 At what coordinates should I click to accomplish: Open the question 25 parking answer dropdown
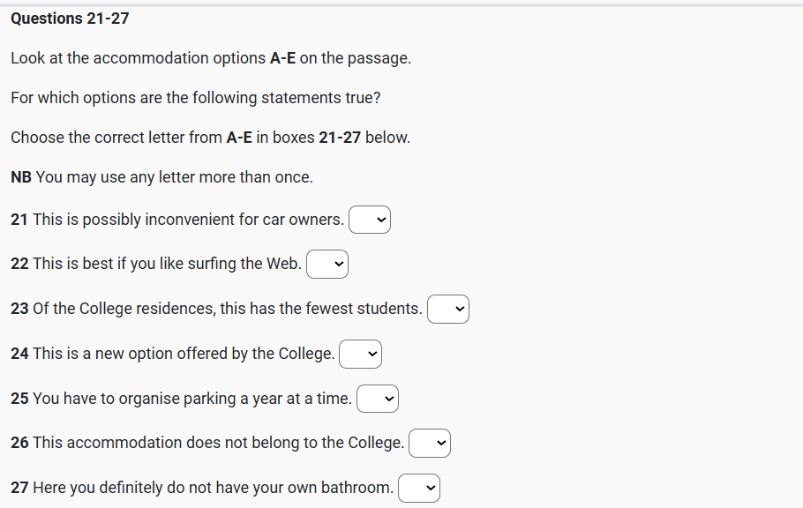click(378, 399)
